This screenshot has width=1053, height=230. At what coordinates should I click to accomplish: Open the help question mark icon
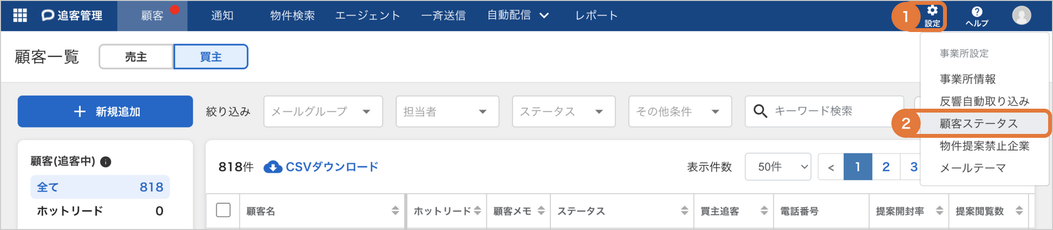pos(977,12)
